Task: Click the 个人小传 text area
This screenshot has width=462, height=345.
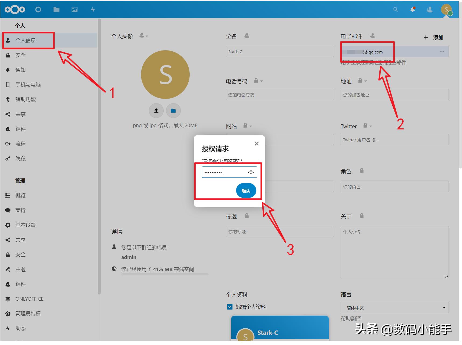Action: click(x=394, y=252)
